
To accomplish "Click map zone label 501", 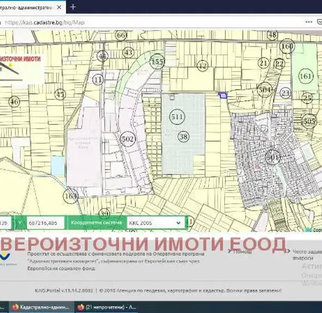I will (x=273, y=158).
